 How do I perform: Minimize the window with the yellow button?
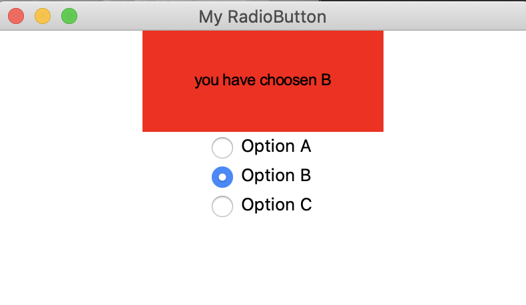point(43,16)
